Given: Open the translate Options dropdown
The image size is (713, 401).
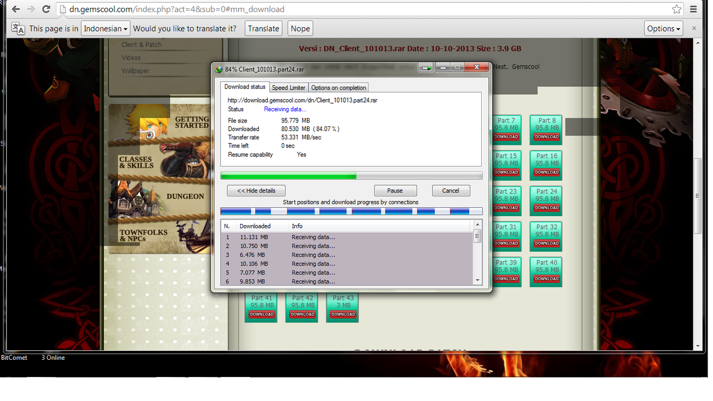Looking at the screenshot, I should pyautogui.click(x=663, y=28).
